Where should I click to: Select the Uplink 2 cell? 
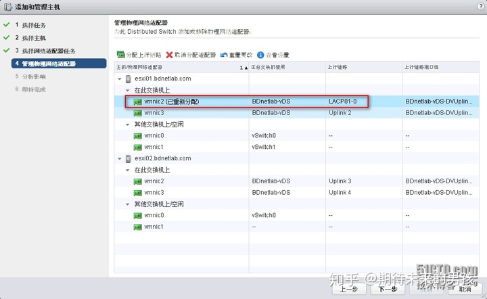(340, 113)
